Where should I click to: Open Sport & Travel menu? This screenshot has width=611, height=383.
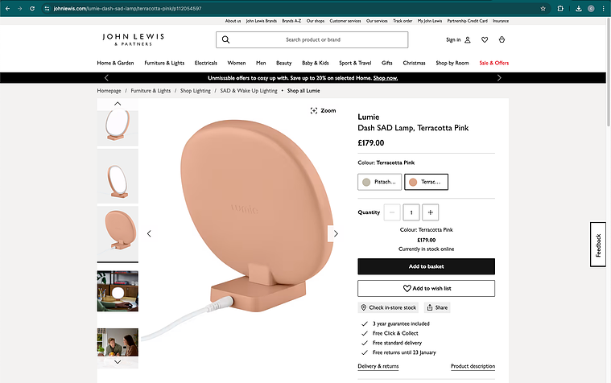(355, 63)
